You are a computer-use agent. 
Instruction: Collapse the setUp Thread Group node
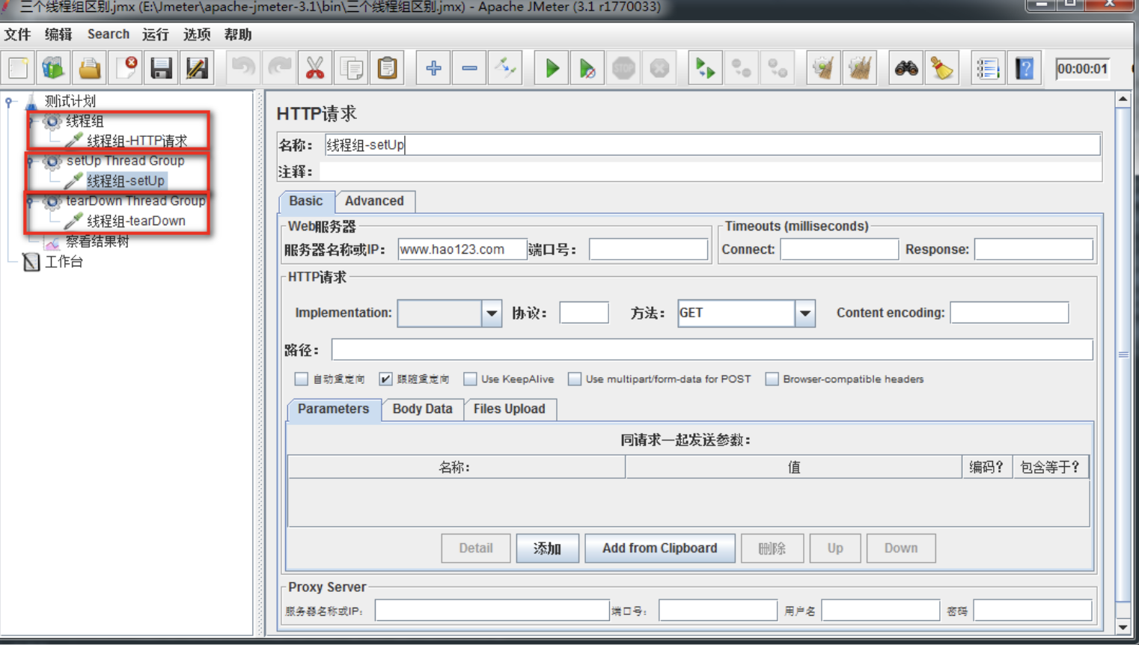(x=31, y=161)
